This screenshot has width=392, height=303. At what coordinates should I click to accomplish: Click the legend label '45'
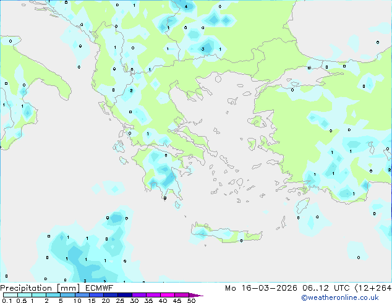pos(177,301)
